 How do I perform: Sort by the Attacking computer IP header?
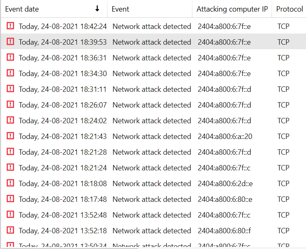point(232,9)
